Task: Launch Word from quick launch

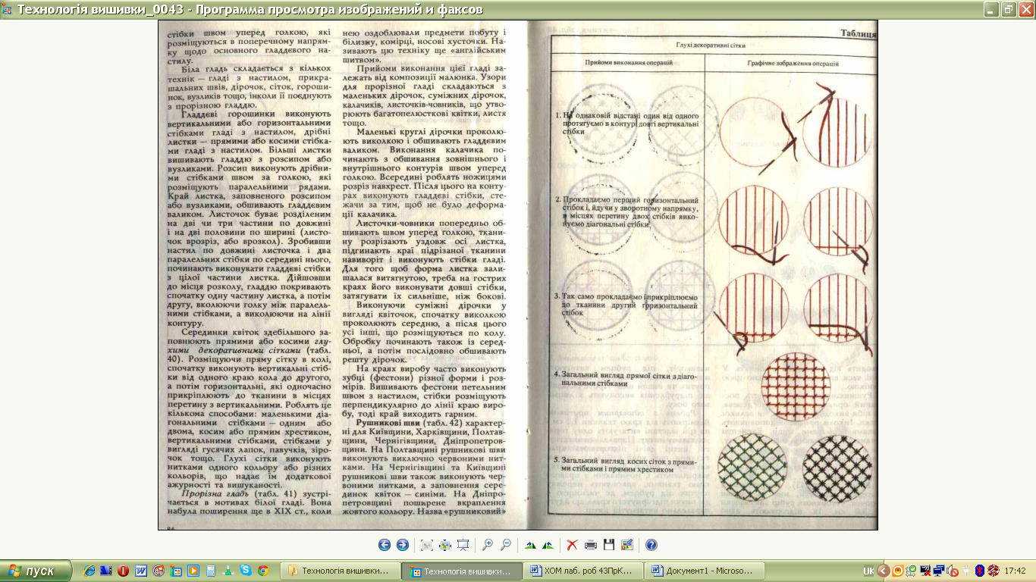Action: click(x=141, y=571)
